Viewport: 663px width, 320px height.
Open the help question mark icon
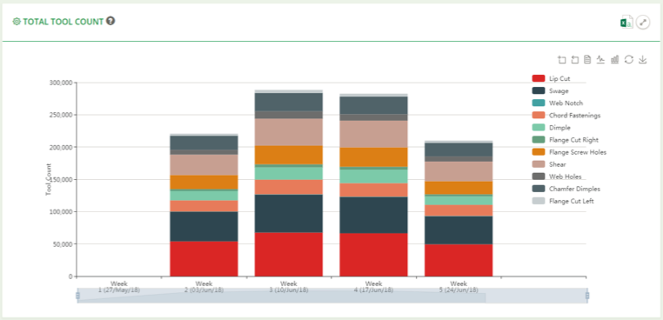pyautogui.click(x=110, y=21)
